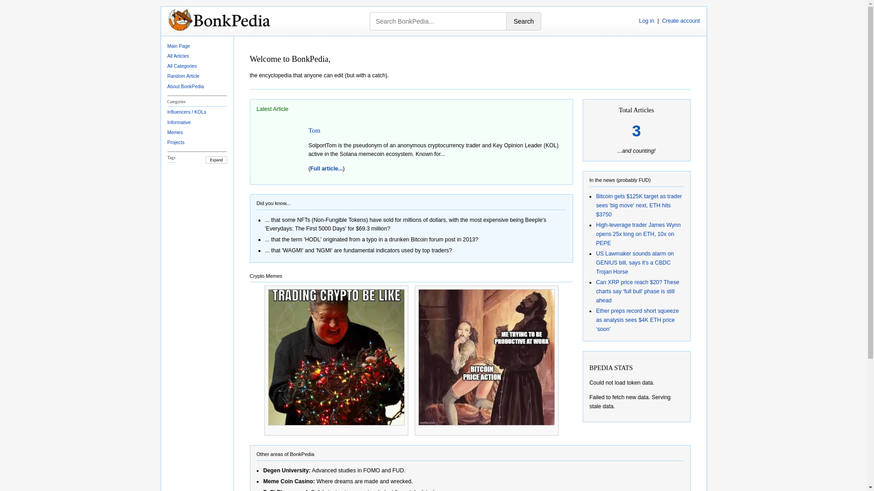
Task: Open XRP price $20 news link
Action: pyautogui.click(x=637, y=291)
